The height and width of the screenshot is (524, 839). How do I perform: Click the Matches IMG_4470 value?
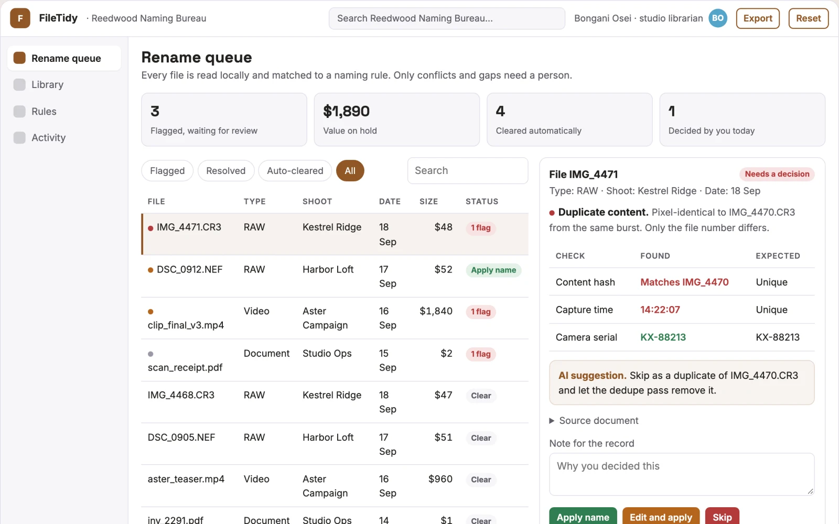point(684,282)
